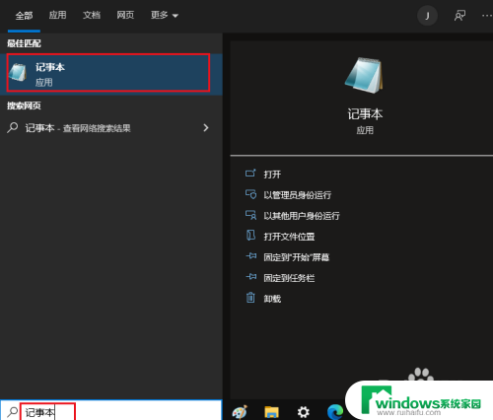Click the 记事本 title in preview pane
Viewport: 493px width, 420px height.
tap(365, 114)
